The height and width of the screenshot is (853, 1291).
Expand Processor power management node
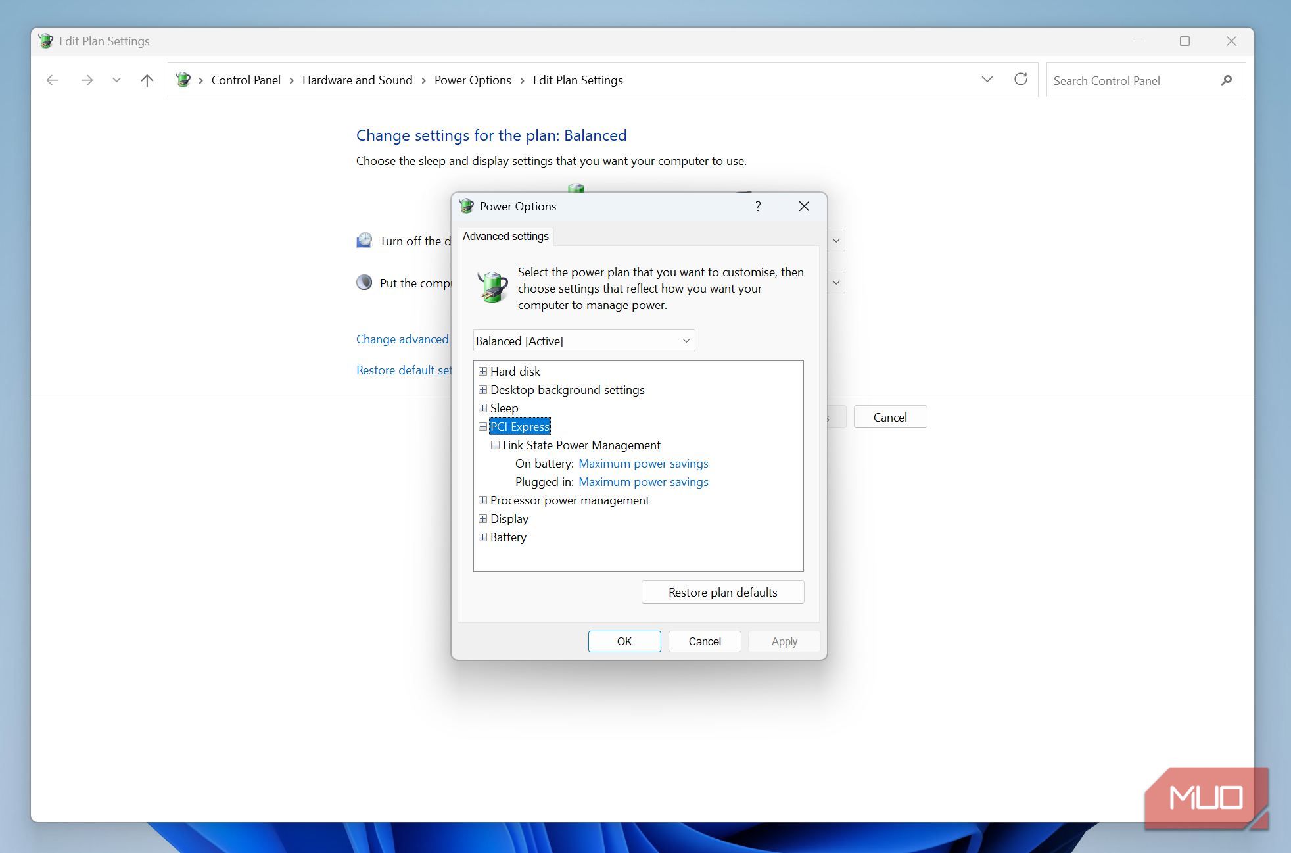(482, 500)
